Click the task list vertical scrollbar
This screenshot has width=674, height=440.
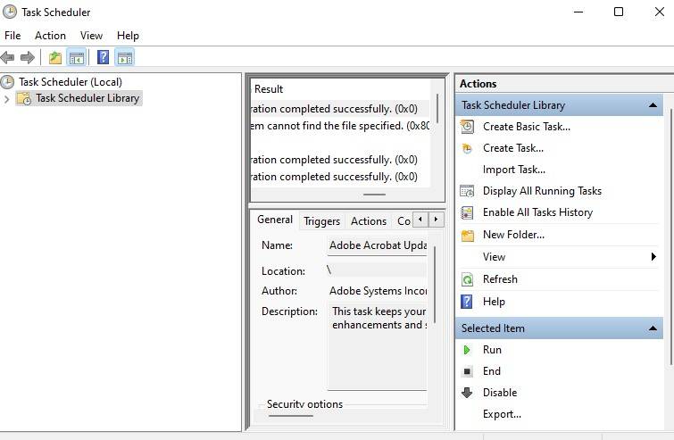(x=437, y=109)
